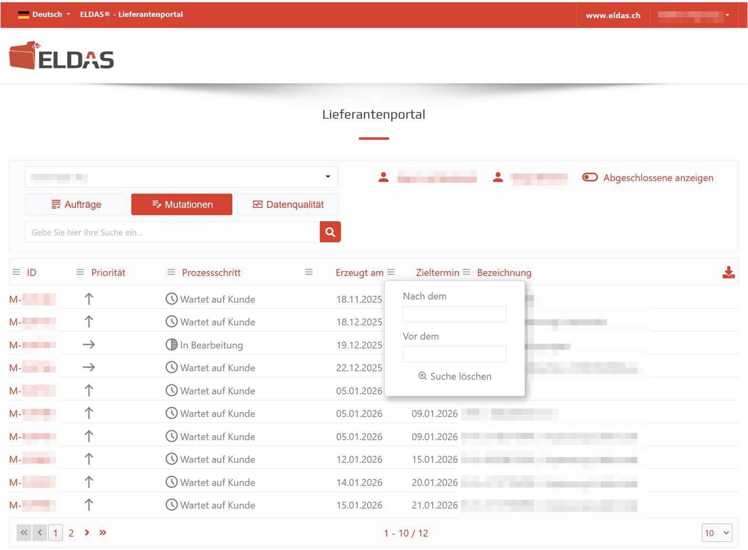Open filter menu icon left of ID column
This screenshot has width=748, height=550.
point(16,272)
